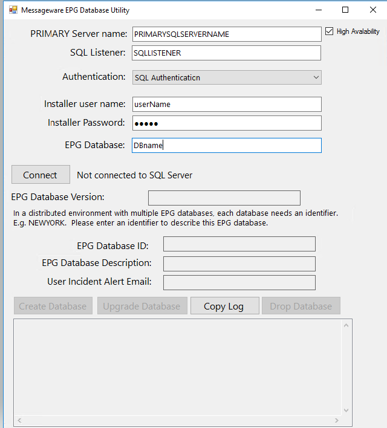Click the Upgrade Database button
Screen dimensions: 387x428
(x=141, y=306)
